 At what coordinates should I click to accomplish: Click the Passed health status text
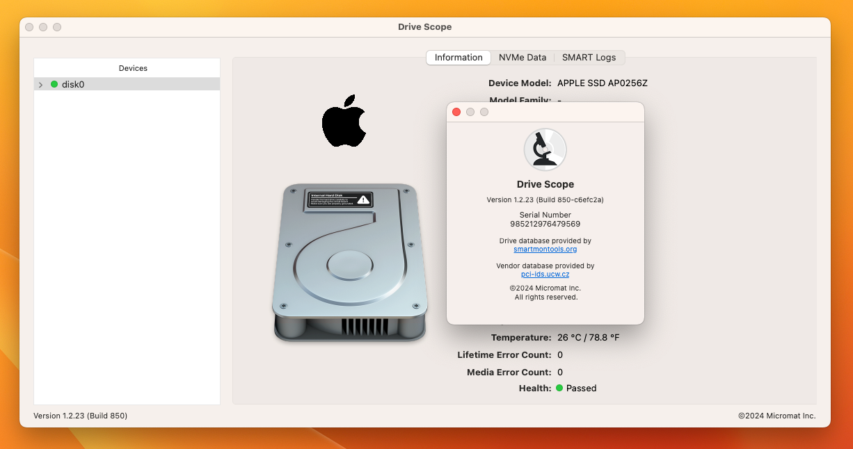click(x=581, y=388)
